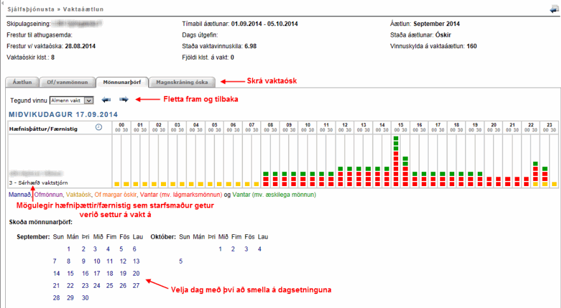Click the back arrow to browse previous day
561x308 pixels.
tap(106, 100)
